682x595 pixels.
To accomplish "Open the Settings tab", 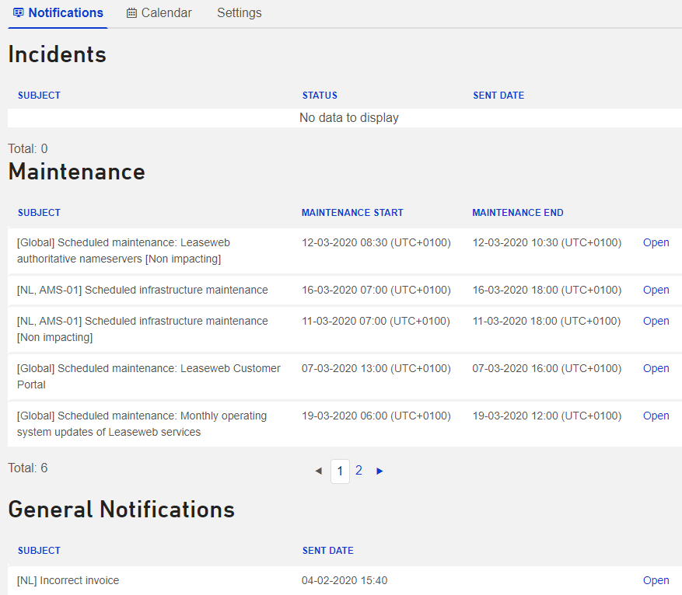I will tap(240, 13).
